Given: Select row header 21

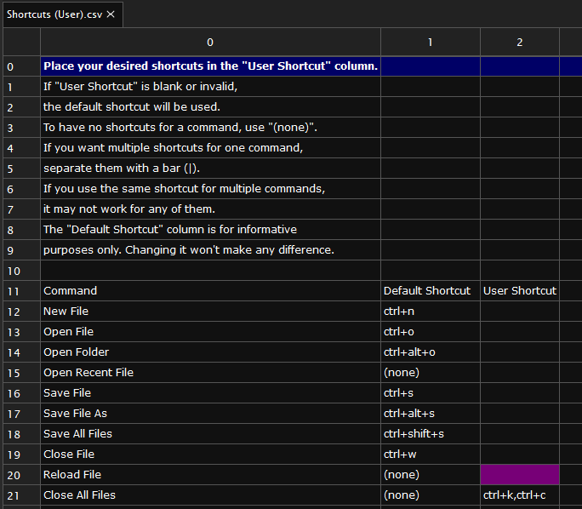Looking at the screenshot, I should (21, 495).
